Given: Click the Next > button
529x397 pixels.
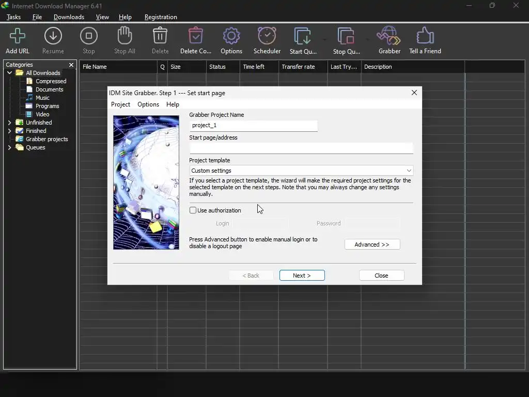Looking at the screenshot, I should [302, 276].
